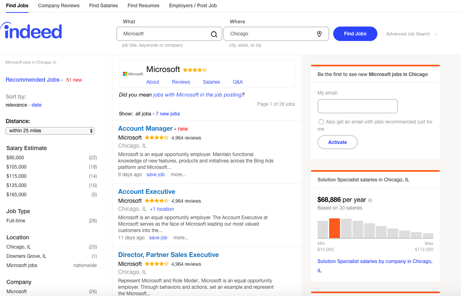Click the Activate button
461x296 pixels.
(x=338, y=142)
